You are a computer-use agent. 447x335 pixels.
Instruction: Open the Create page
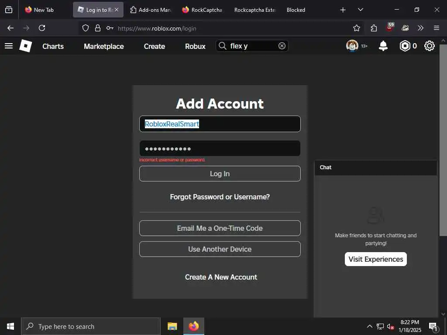(154, 46)
